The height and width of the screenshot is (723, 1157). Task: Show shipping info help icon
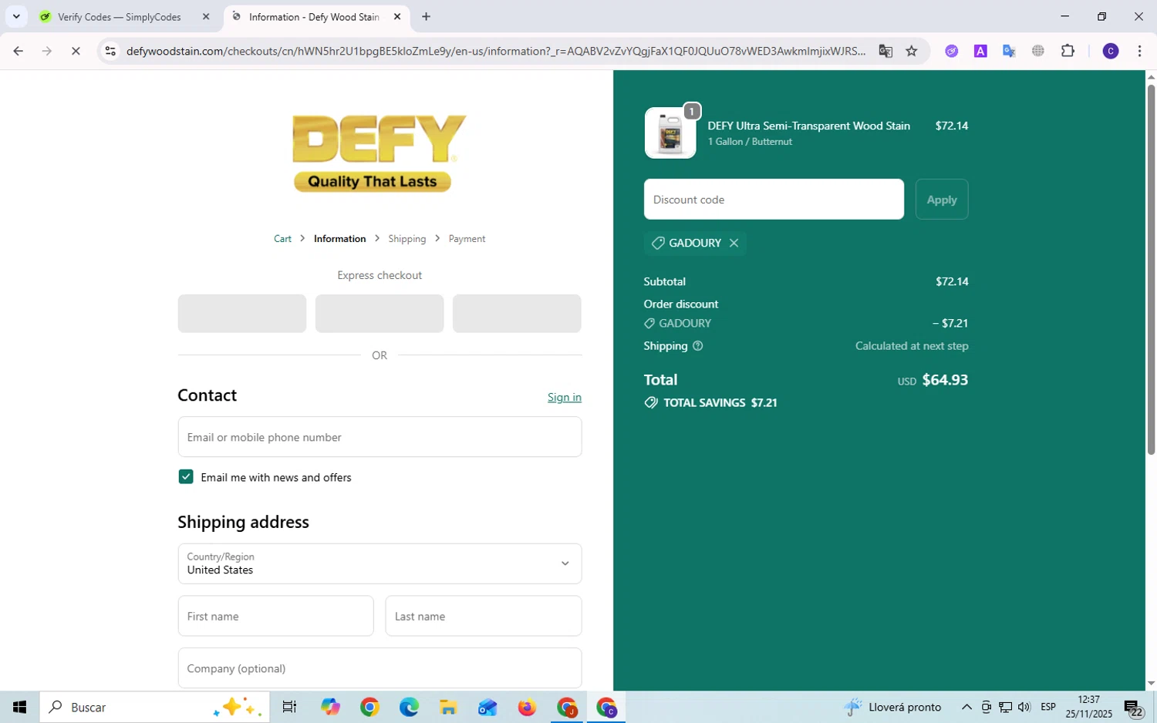(698, 346)
